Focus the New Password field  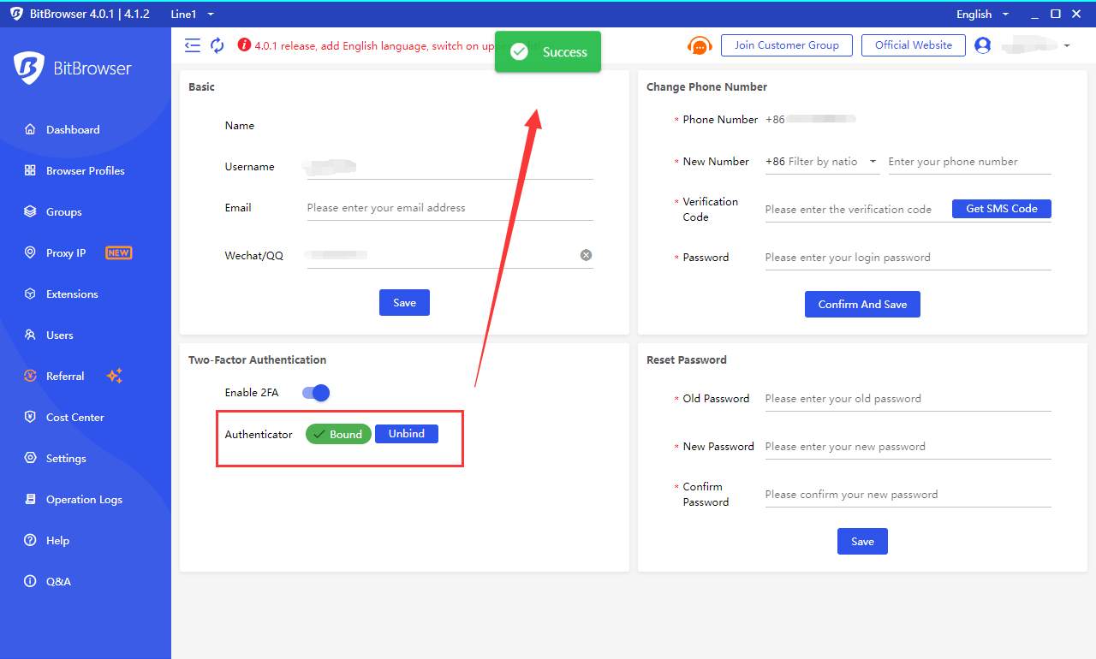tap(908, 447)
